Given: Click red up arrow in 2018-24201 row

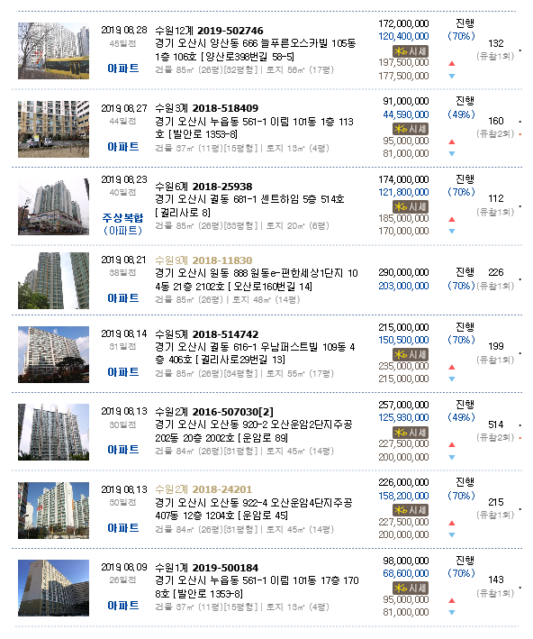Looking at the screenshot, I should point(452,523).
